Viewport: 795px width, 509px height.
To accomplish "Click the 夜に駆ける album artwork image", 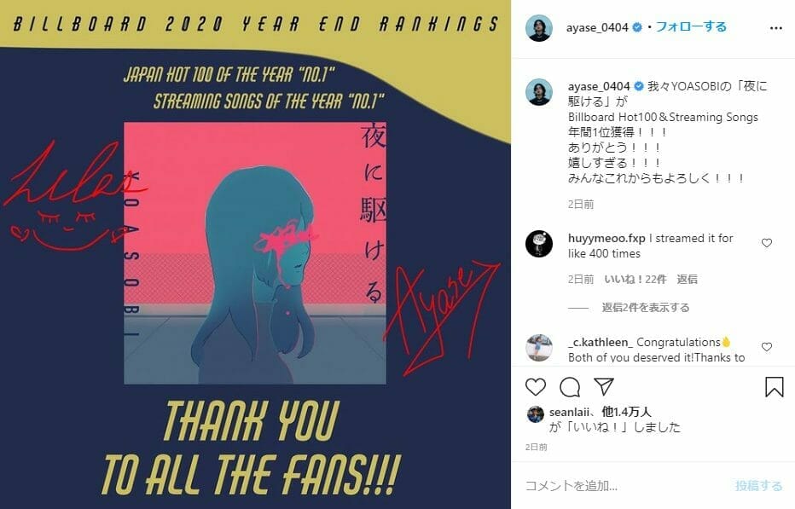I will point(255,253).
